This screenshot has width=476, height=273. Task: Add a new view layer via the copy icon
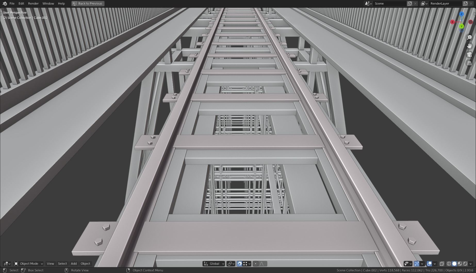(x=465, y=3)
